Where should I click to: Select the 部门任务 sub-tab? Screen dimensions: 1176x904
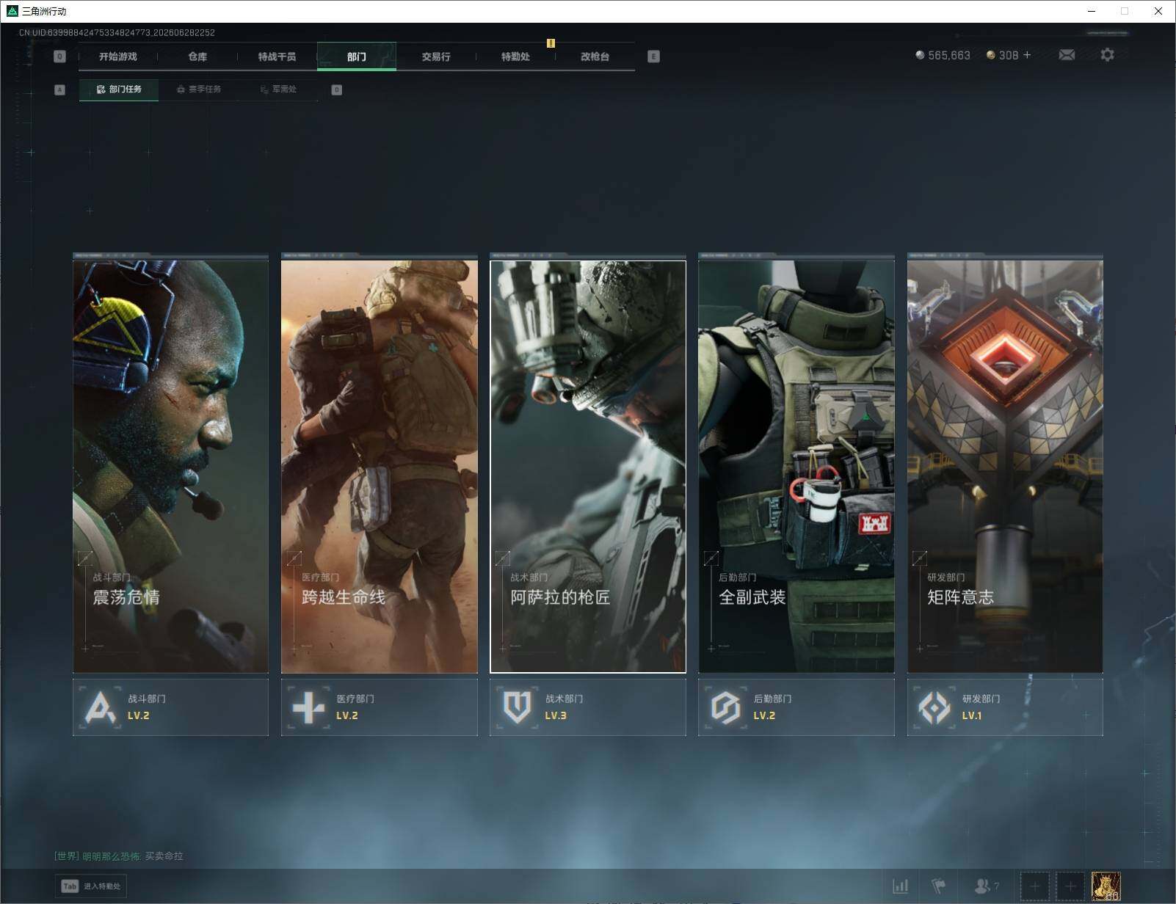coord(119,90)
